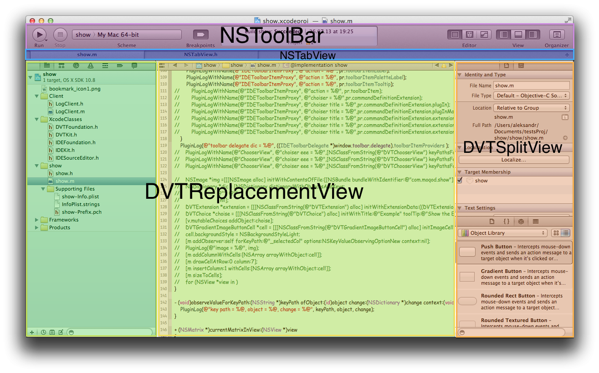Open the Scheme selector popup
This screenshot has width=599, height=373.
(x=127, y=35)
